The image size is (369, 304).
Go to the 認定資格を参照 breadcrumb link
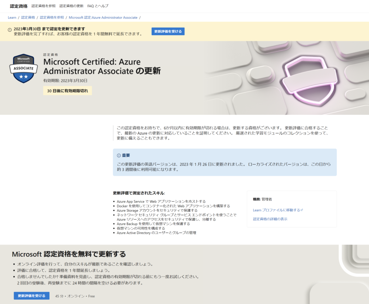click(52, 17)
